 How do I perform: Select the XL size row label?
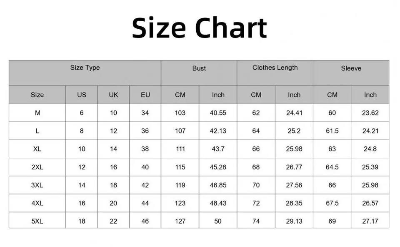(x=37, y=149)
